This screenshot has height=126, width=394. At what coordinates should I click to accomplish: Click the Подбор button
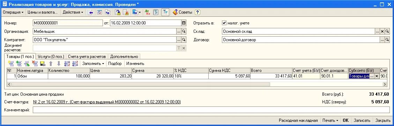click(x=115, y=64)
